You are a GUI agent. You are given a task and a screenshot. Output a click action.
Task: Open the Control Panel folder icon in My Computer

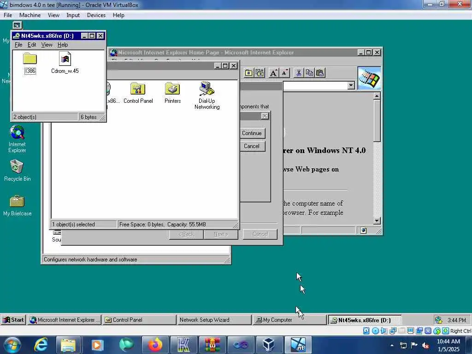tap(138, 93)
